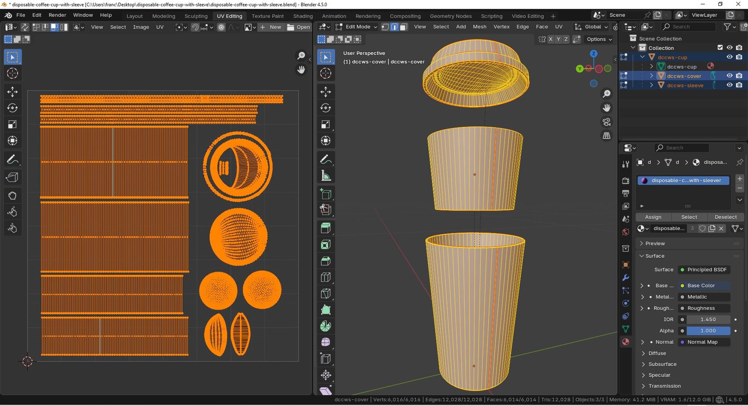The width and height of the screenshot is (748, 406).
Task: Toggle Collection exclude checkbox
Action: point(720,47)
